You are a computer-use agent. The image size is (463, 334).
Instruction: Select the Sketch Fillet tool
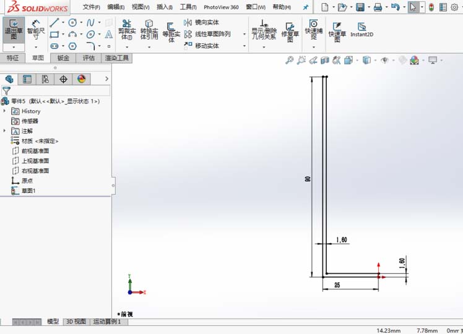point(90,46)
